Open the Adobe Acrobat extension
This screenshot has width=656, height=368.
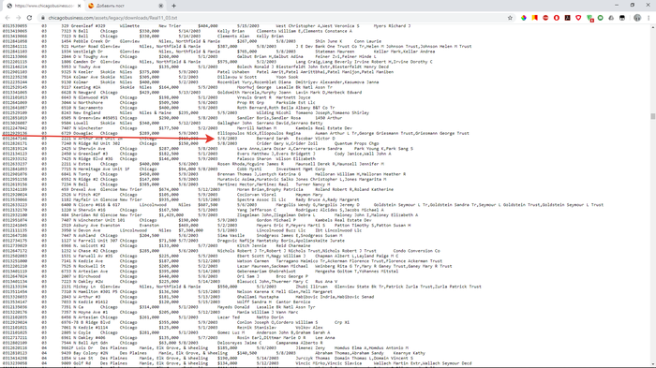tap(567, 18)
